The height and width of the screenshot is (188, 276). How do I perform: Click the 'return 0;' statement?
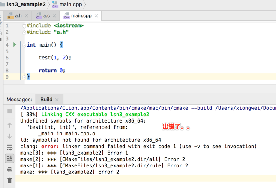[52, 70]
